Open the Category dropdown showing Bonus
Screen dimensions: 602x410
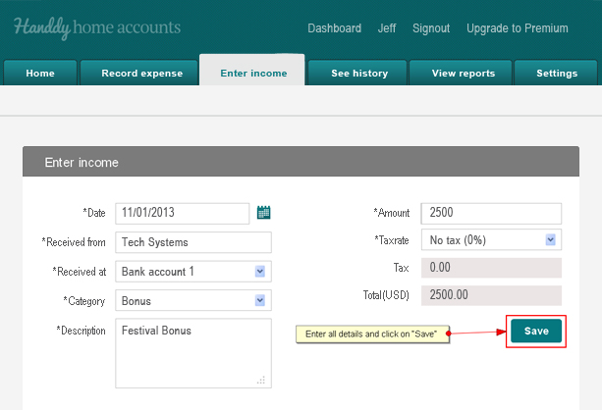pos(193,301)
